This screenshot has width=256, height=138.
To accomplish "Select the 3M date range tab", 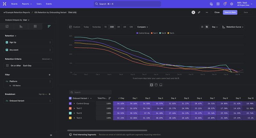I will click(118, 27).
